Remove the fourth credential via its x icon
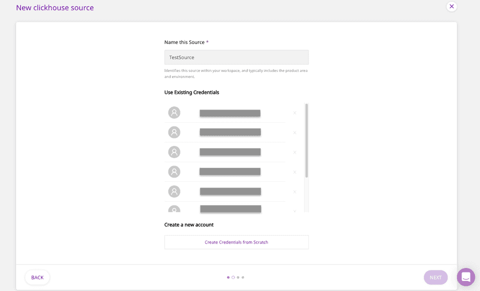The width and height of the screenshot is (480, 291). coord(294,172)
